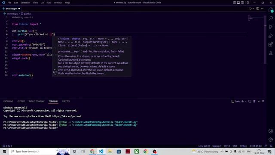Viewport: 275px width, 155px height.
Task: Switch to the TERMINAL panel tab
Action: (53, 101)
